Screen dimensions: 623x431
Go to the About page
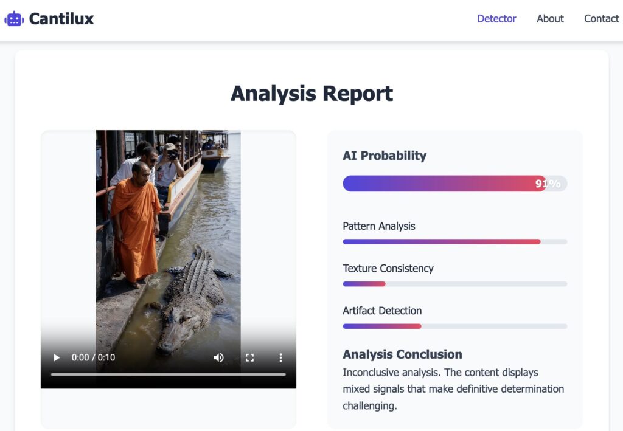point(550,19)
